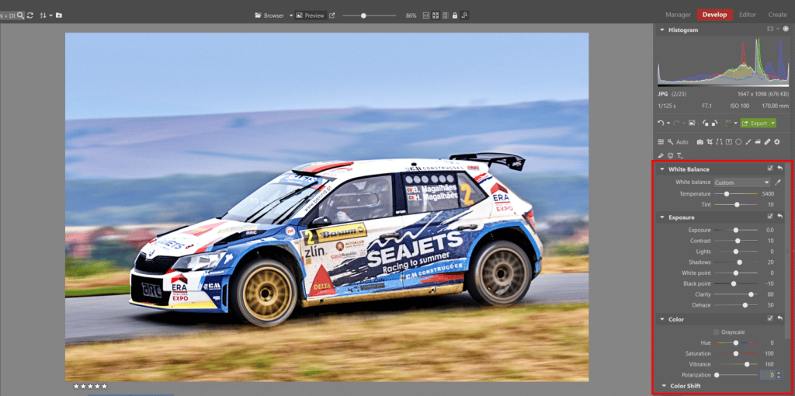Select the circular radial filter tool
The image size is (795, 396).
pyautogui.click(x=738, y=142)
